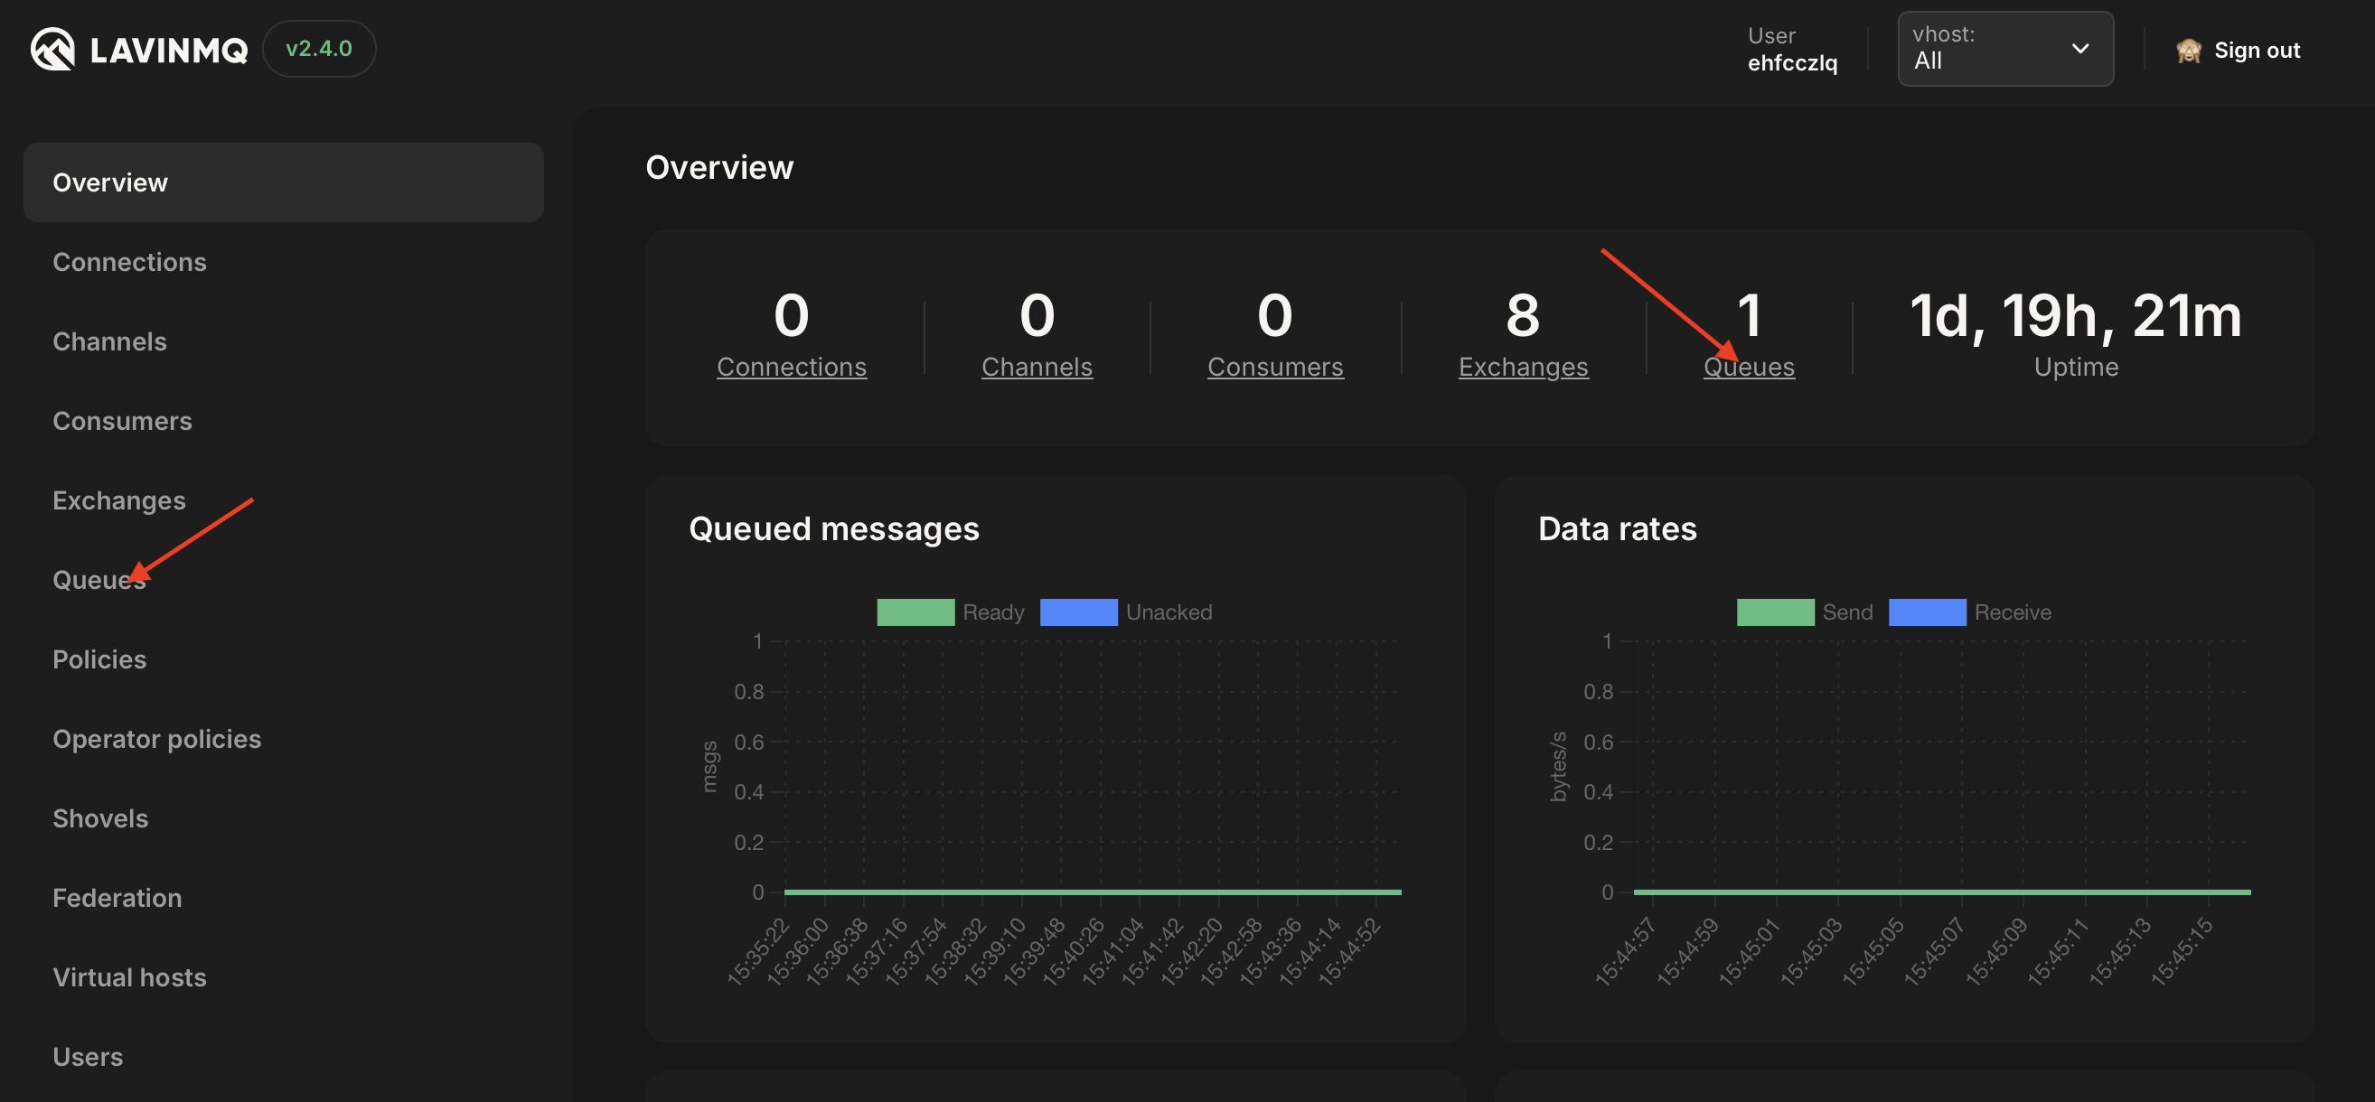Click the Data rates chart title
The height and width of the screenshot is (1102, 2375).
pos(1617,529)
